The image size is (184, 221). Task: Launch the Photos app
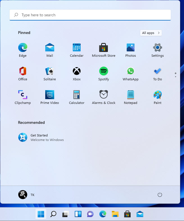(131, 50)
